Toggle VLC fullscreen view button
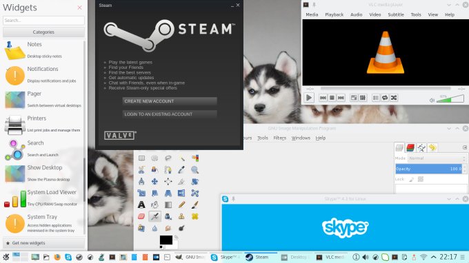The image size is (469, 263). click(x=354, y=98)
